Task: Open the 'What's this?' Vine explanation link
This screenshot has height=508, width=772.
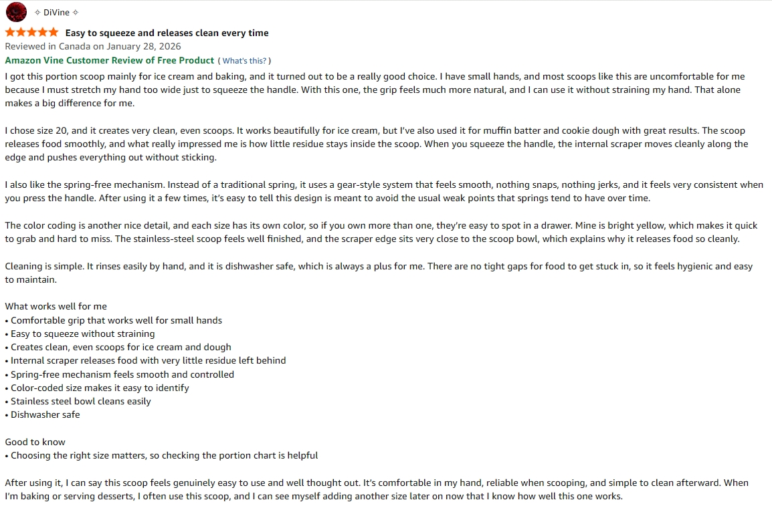Action: (244, 61)
